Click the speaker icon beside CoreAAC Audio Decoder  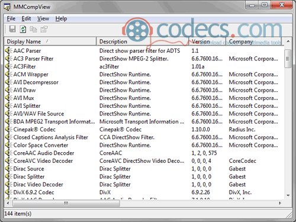click(x=8, y=153)
